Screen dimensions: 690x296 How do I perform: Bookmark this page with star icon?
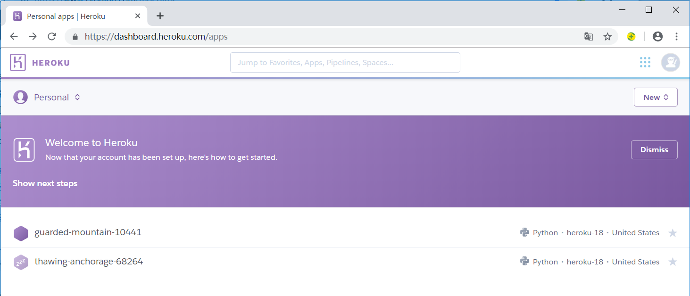[607, 37]
